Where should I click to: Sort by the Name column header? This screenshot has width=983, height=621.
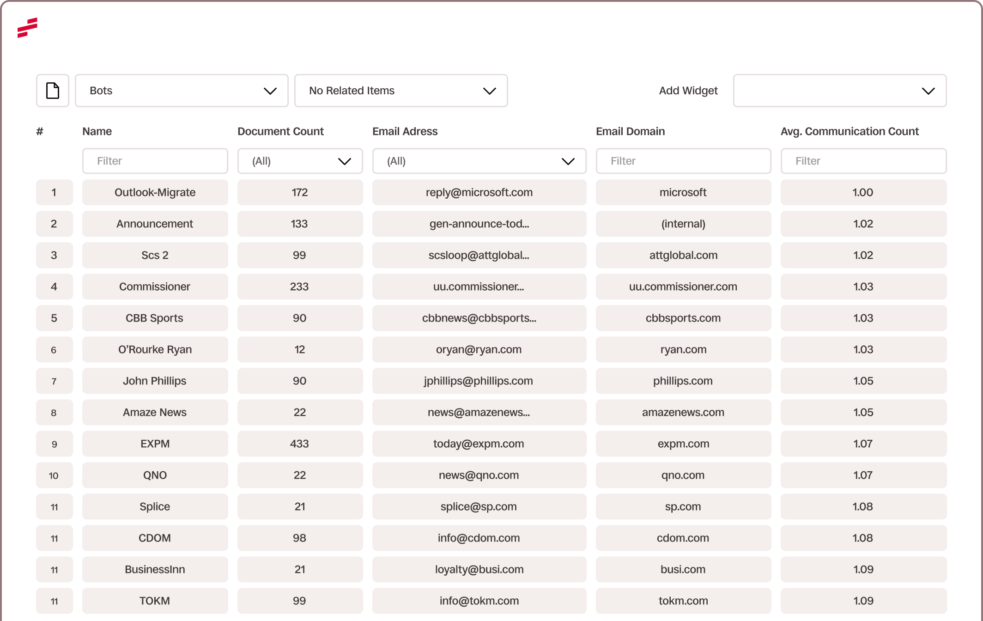pos(97,131)
